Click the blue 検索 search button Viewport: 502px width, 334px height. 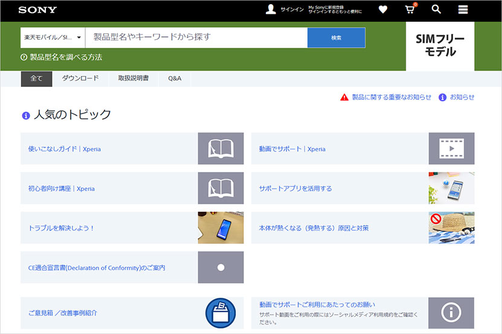click(336, 38)
